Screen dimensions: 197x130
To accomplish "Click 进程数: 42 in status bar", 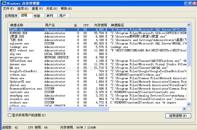I will click(10, 128).
